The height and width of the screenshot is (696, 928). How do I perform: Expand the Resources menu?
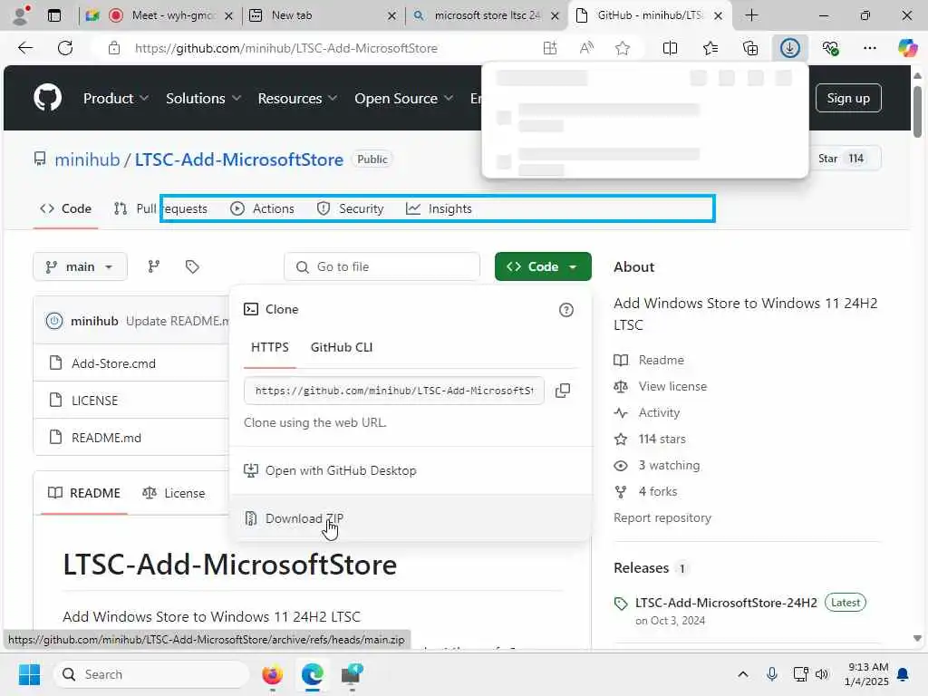pos(297,98)
